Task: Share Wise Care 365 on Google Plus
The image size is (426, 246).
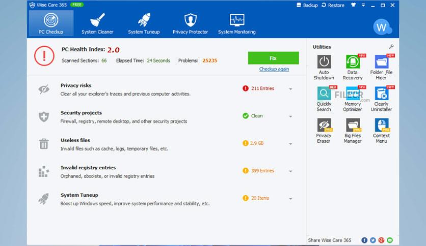Action: (x=381, y=240)
